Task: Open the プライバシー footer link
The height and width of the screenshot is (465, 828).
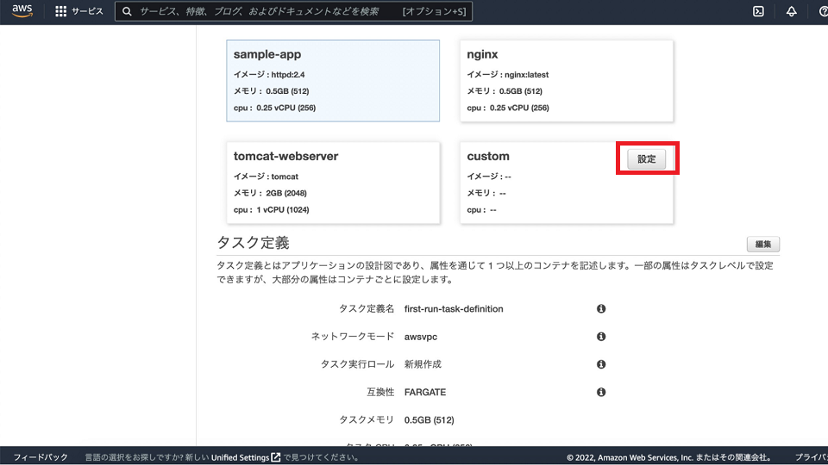Action: 810,457
